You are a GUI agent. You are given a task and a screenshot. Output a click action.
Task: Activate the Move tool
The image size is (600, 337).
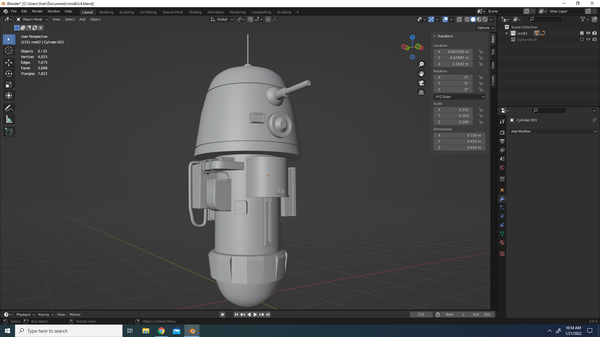pyautogui.click(x=9, y=63)
